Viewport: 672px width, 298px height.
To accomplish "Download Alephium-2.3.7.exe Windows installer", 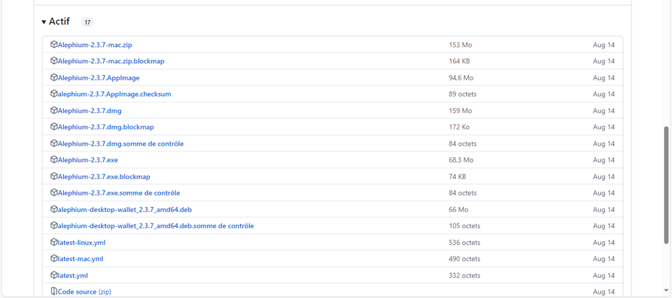I will pyautogui.click(x=88, y=160).
